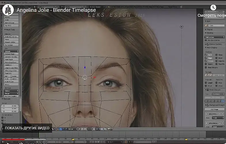This screenshot has height=144, width=226.
Task: Click the Scale tool button
Action: click(x=11, y=20)
